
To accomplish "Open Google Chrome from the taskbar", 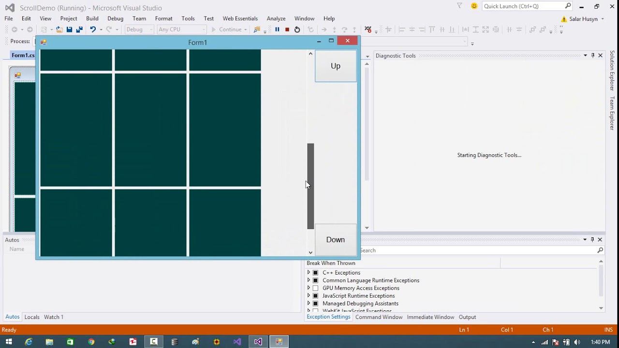I will pyautogui.click(x=91, y=342).
